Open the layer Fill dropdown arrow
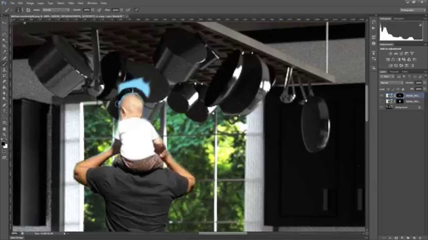 425,89
